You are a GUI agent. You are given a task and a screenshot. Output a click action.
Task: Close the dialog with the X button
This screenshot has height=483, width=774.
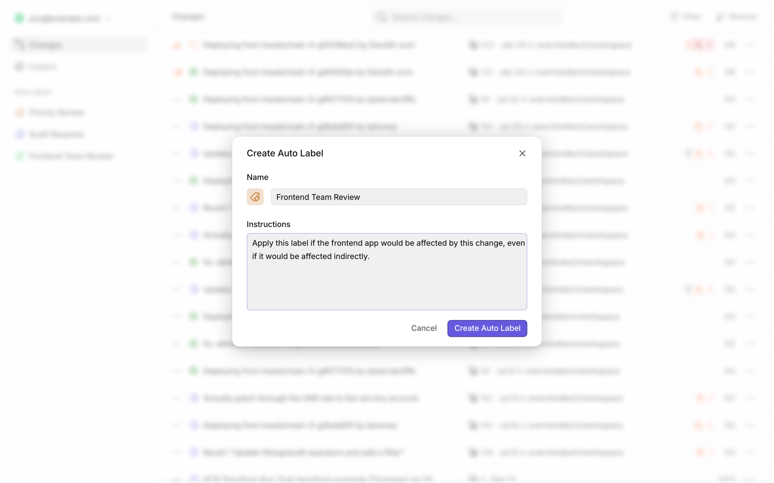point(522,153)
